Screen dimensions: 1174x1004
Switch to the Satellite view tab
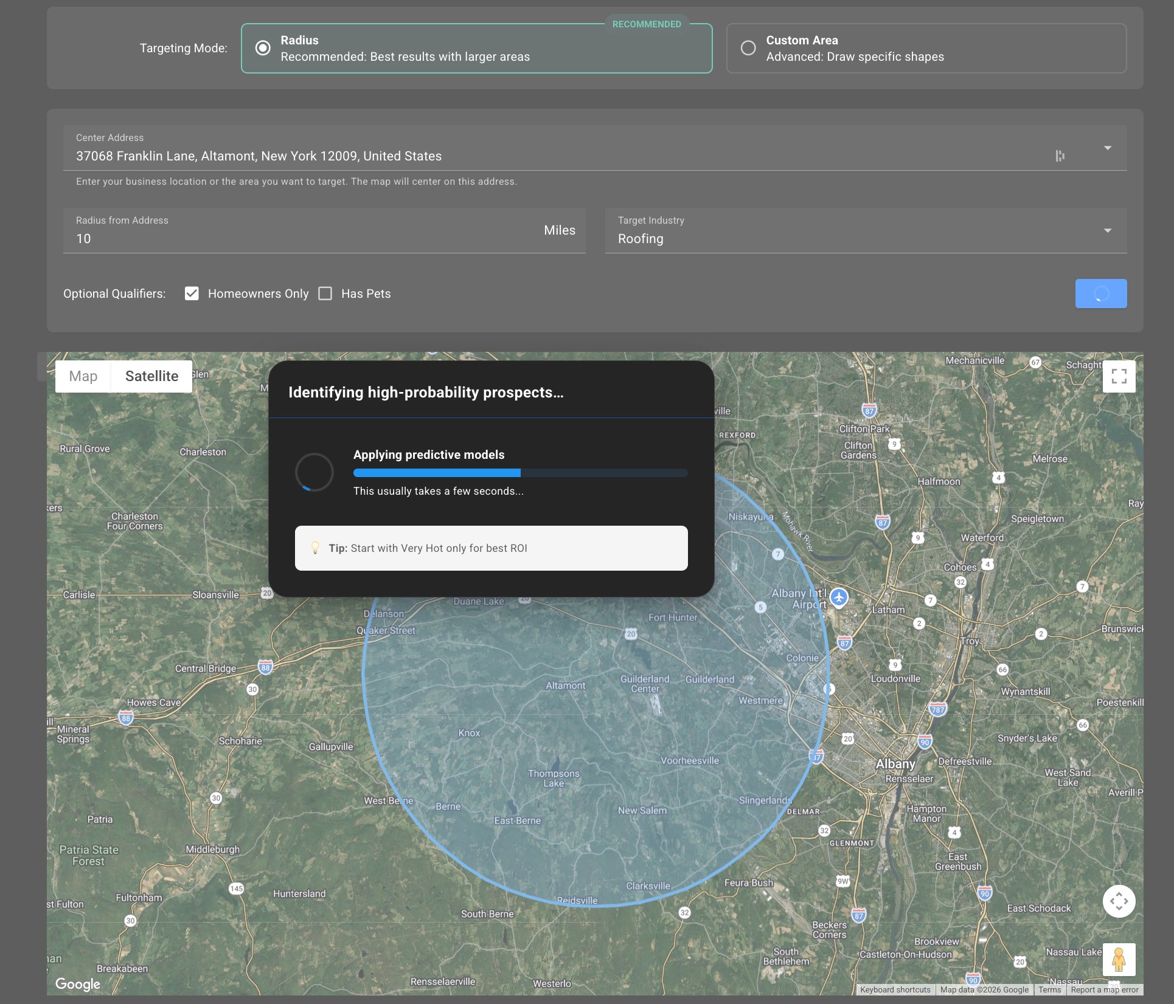[151, 376]
